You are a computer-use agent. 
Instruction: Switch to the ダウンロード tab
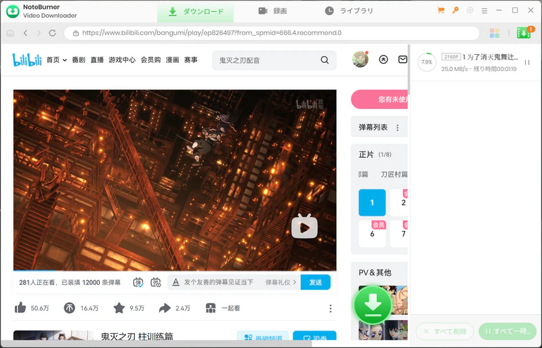tap(195, 12)
